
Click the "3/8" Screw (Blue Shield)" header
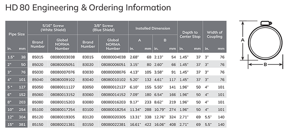(x=103, y=28)
